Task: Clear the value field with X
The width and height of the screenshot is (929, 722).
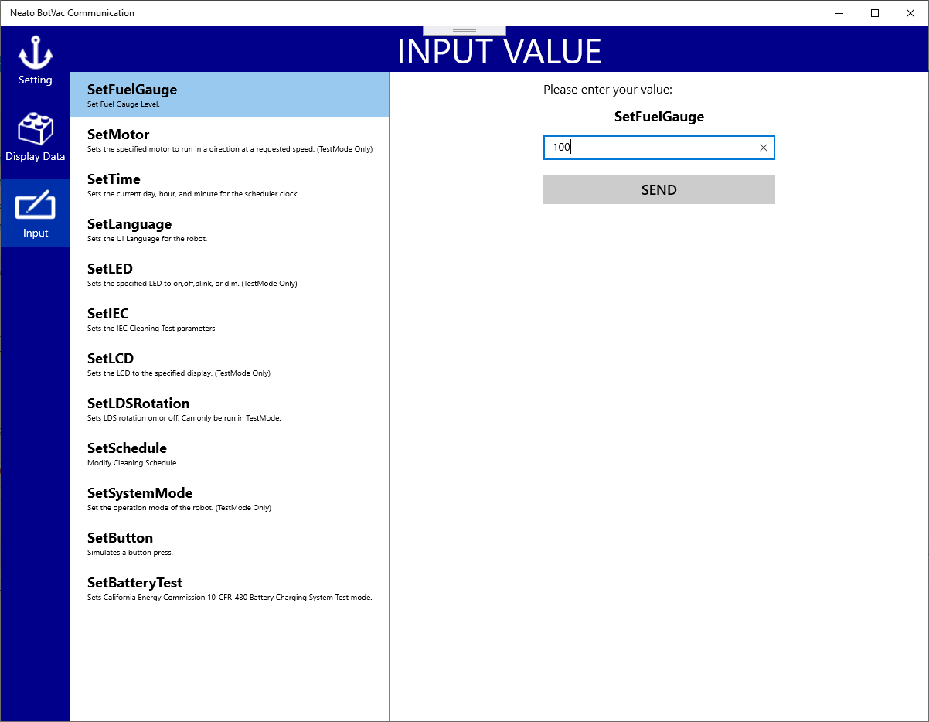Action: [x=764, y=148]
